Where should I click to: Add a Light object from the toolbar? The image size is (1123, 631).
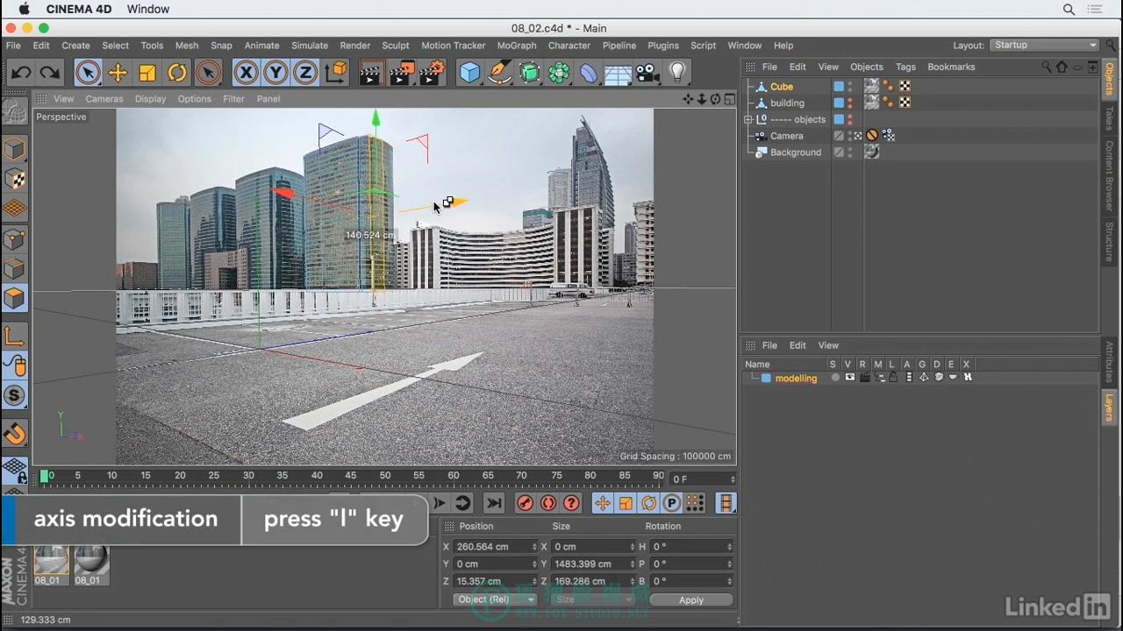tap(677, 73)
